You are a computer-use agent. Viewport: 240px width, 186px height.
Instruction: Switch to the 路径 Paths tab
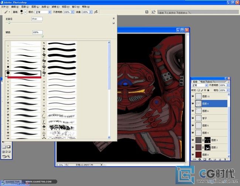[x=210, y=82]
